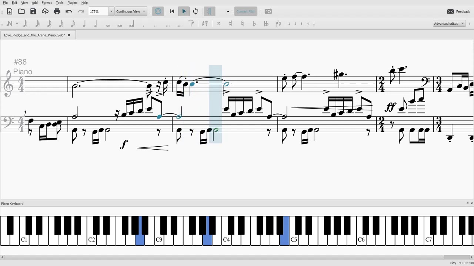This screenshot has height=266, width=474.
Task: Open the Help menu
Action: tap(84, 3)
